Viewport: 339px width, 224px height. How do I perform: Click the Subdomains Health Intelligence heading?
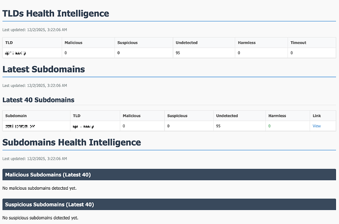[x=72, y=143]
